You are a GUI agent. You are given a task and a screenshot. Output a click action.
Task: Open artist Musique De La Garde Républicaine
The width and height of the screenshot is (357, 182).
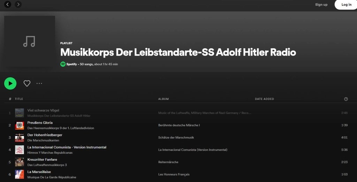[x=52, y=177]
